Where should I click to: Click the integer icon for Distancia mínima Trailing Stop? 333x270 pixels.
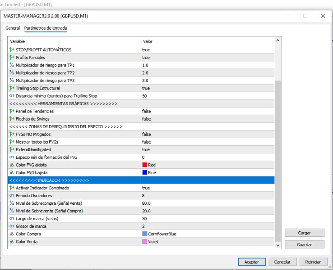point(12,96)
